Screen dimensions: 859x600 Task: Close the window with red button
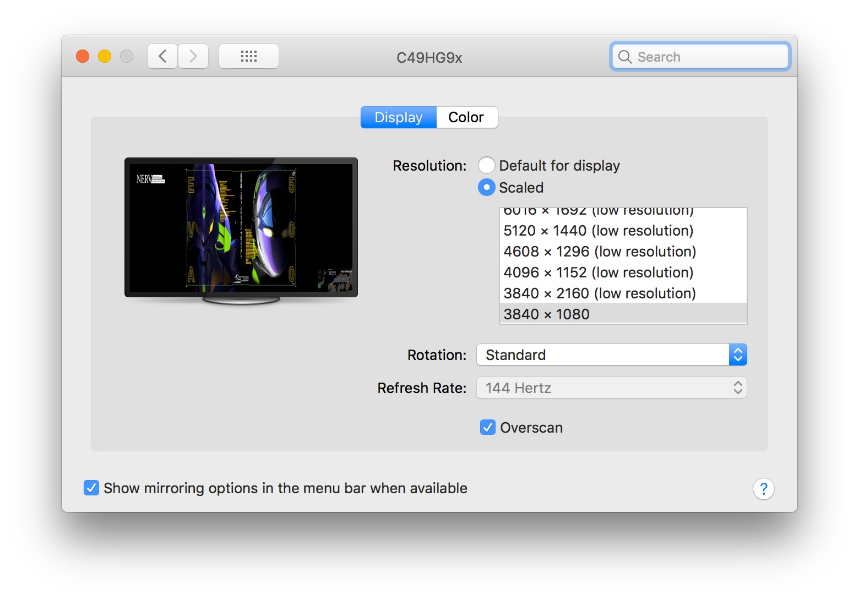click(83, 56)
